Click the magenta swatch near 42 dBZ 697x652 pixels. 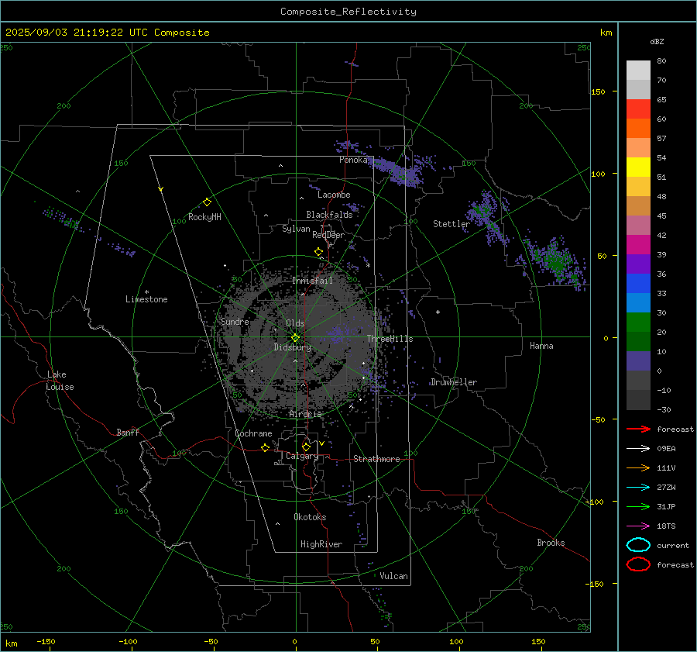click(638, 244)
